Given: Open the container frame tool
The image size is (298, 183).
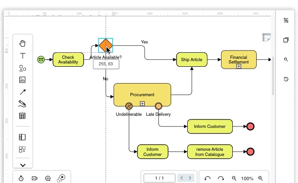Looking at the screenshot, I should click(22, 137).
